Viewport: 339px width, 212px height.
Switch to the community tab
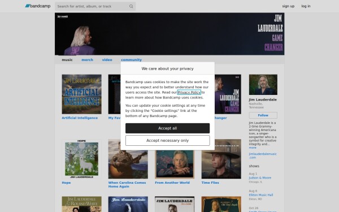tap(131, 60)
